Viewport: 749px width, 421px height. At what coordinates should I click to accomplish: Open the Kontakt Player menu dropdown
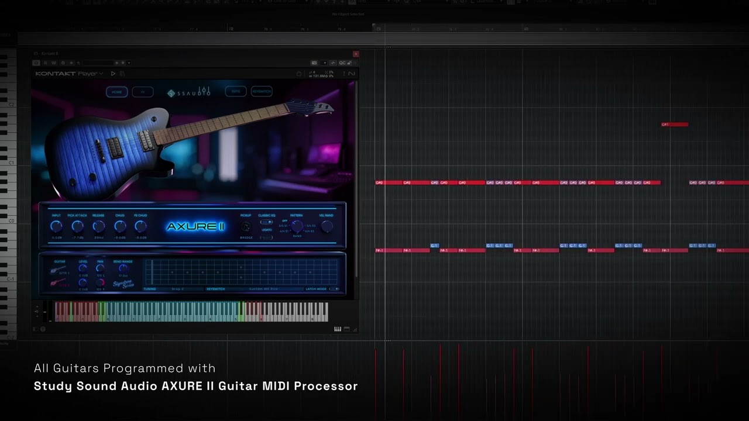point(70,74)
